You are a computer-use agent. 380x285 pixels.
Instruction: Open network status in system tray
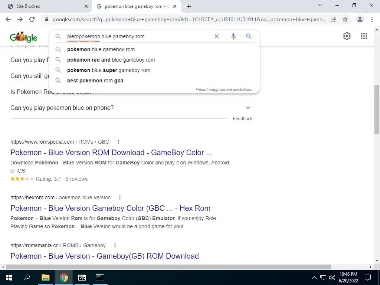(323, 278)
